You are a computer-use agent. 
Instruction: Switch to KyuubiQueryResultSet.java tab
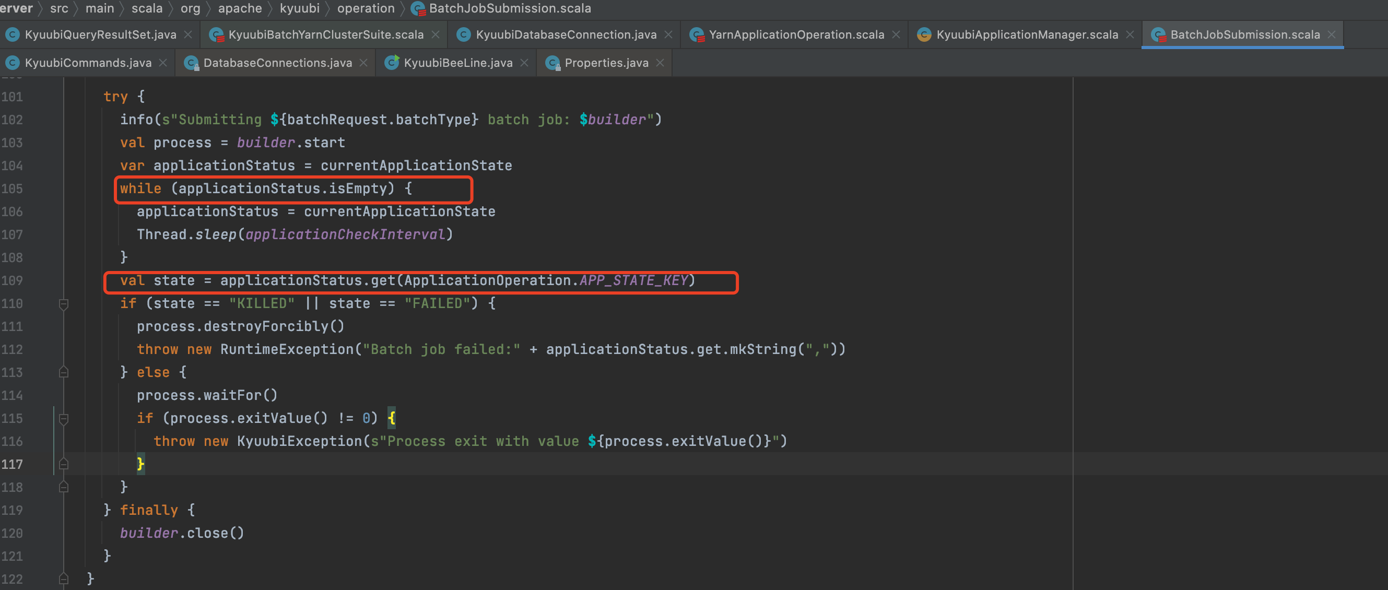click(100, 34)
